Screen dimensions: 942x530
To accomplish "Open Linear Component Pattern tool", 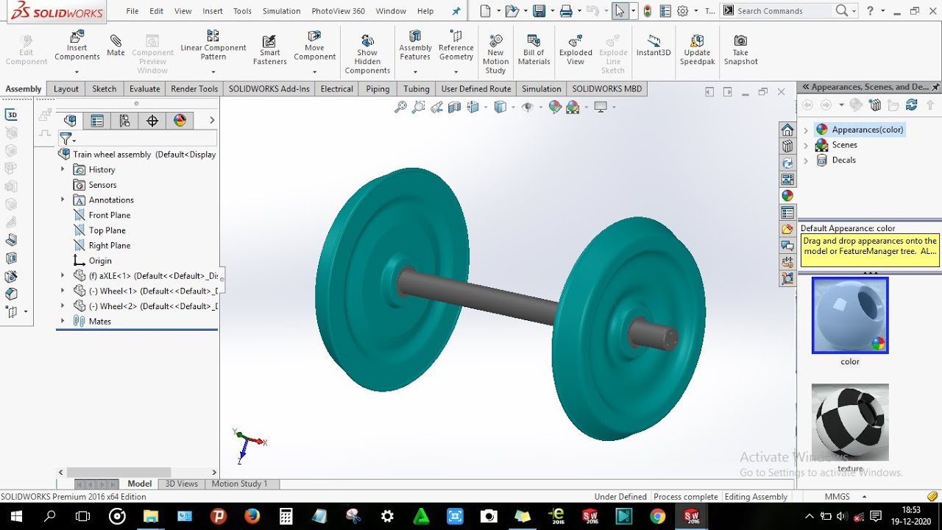I will [x=213, y=46].
